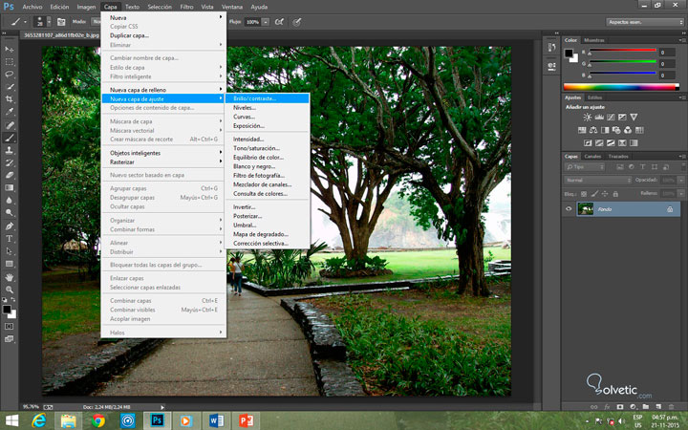Create new group folder icon in Layers
The image size is (688, 430).
645,407
